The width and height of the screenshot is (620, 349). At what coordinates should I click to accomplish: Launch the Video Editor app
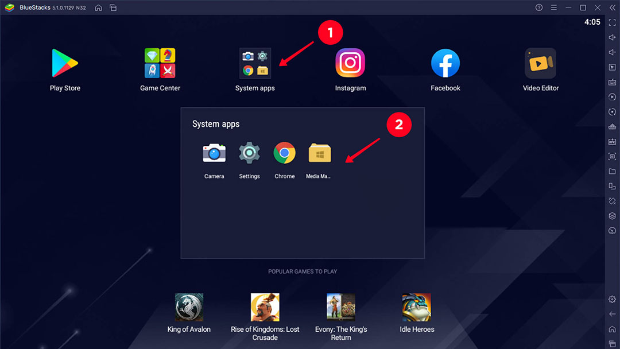pos(541,63)
